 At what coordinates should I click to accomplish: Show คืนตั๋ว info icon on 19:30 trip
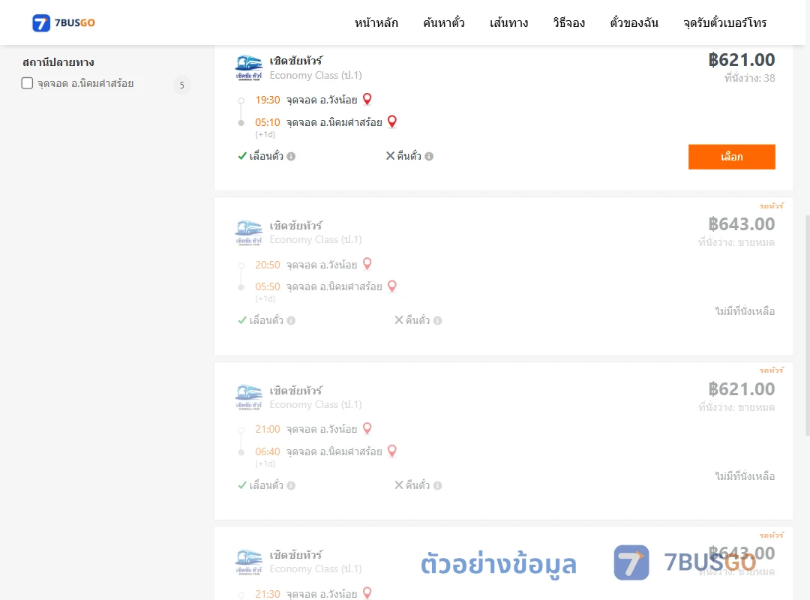point(429,156)
